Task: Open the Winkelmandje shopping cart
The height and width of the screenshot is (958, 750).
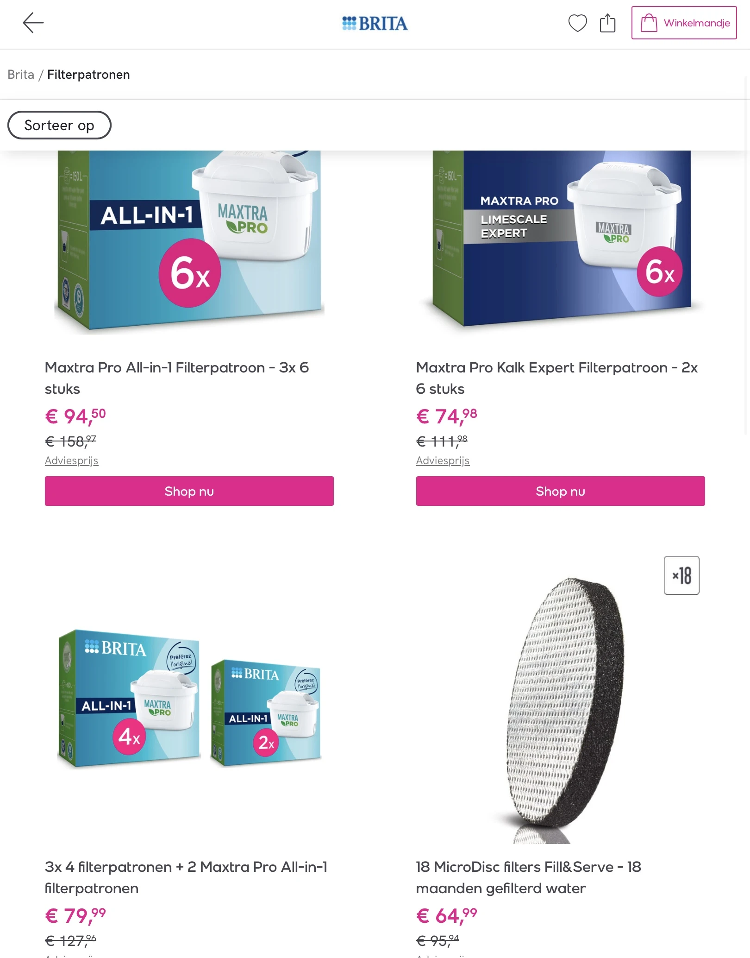Action: tap(684, 23)
